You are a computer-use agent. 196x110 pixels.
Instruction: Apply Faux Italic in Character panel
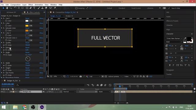[x=173, y=65]
